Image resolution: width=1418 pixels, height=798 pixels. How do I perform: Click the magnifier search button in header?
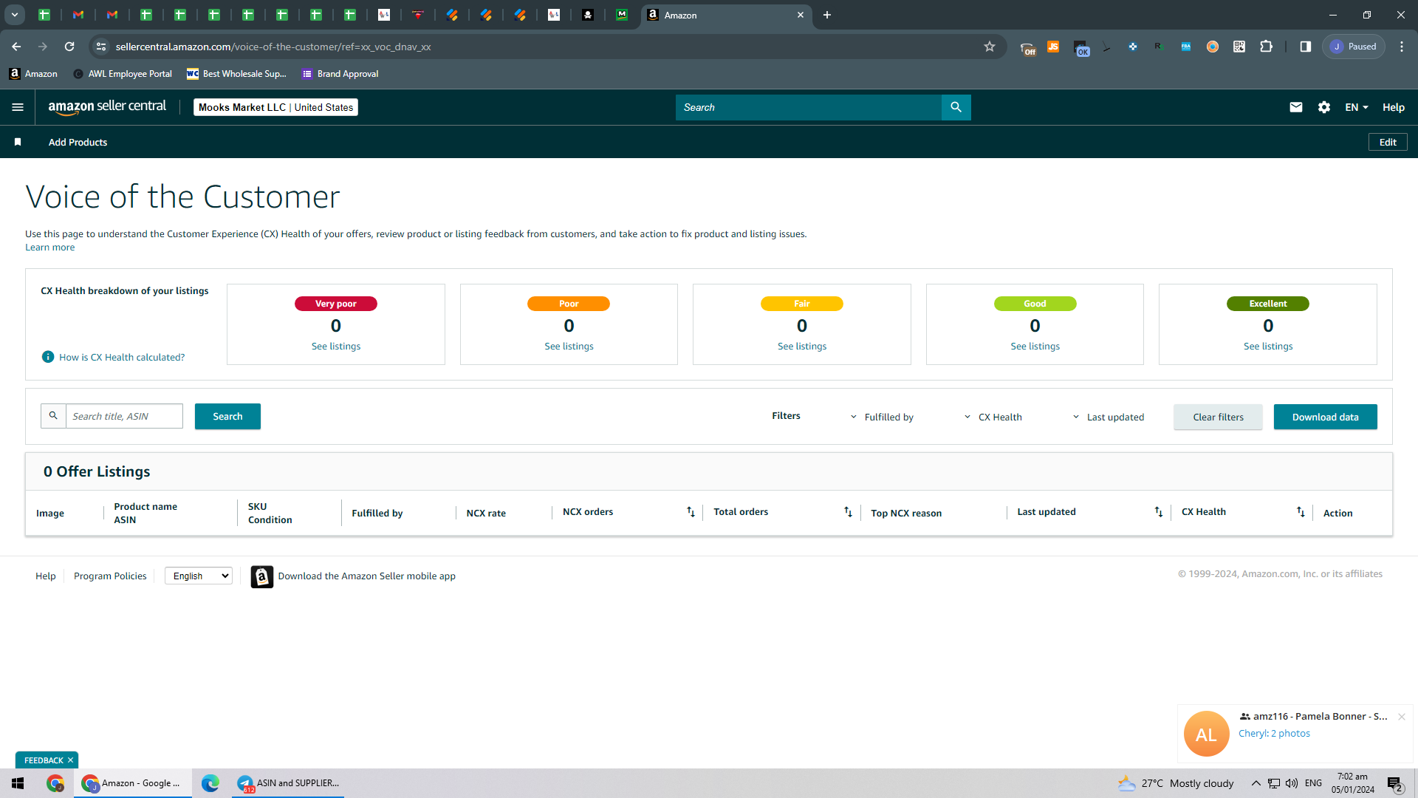(x=956, y=107)
